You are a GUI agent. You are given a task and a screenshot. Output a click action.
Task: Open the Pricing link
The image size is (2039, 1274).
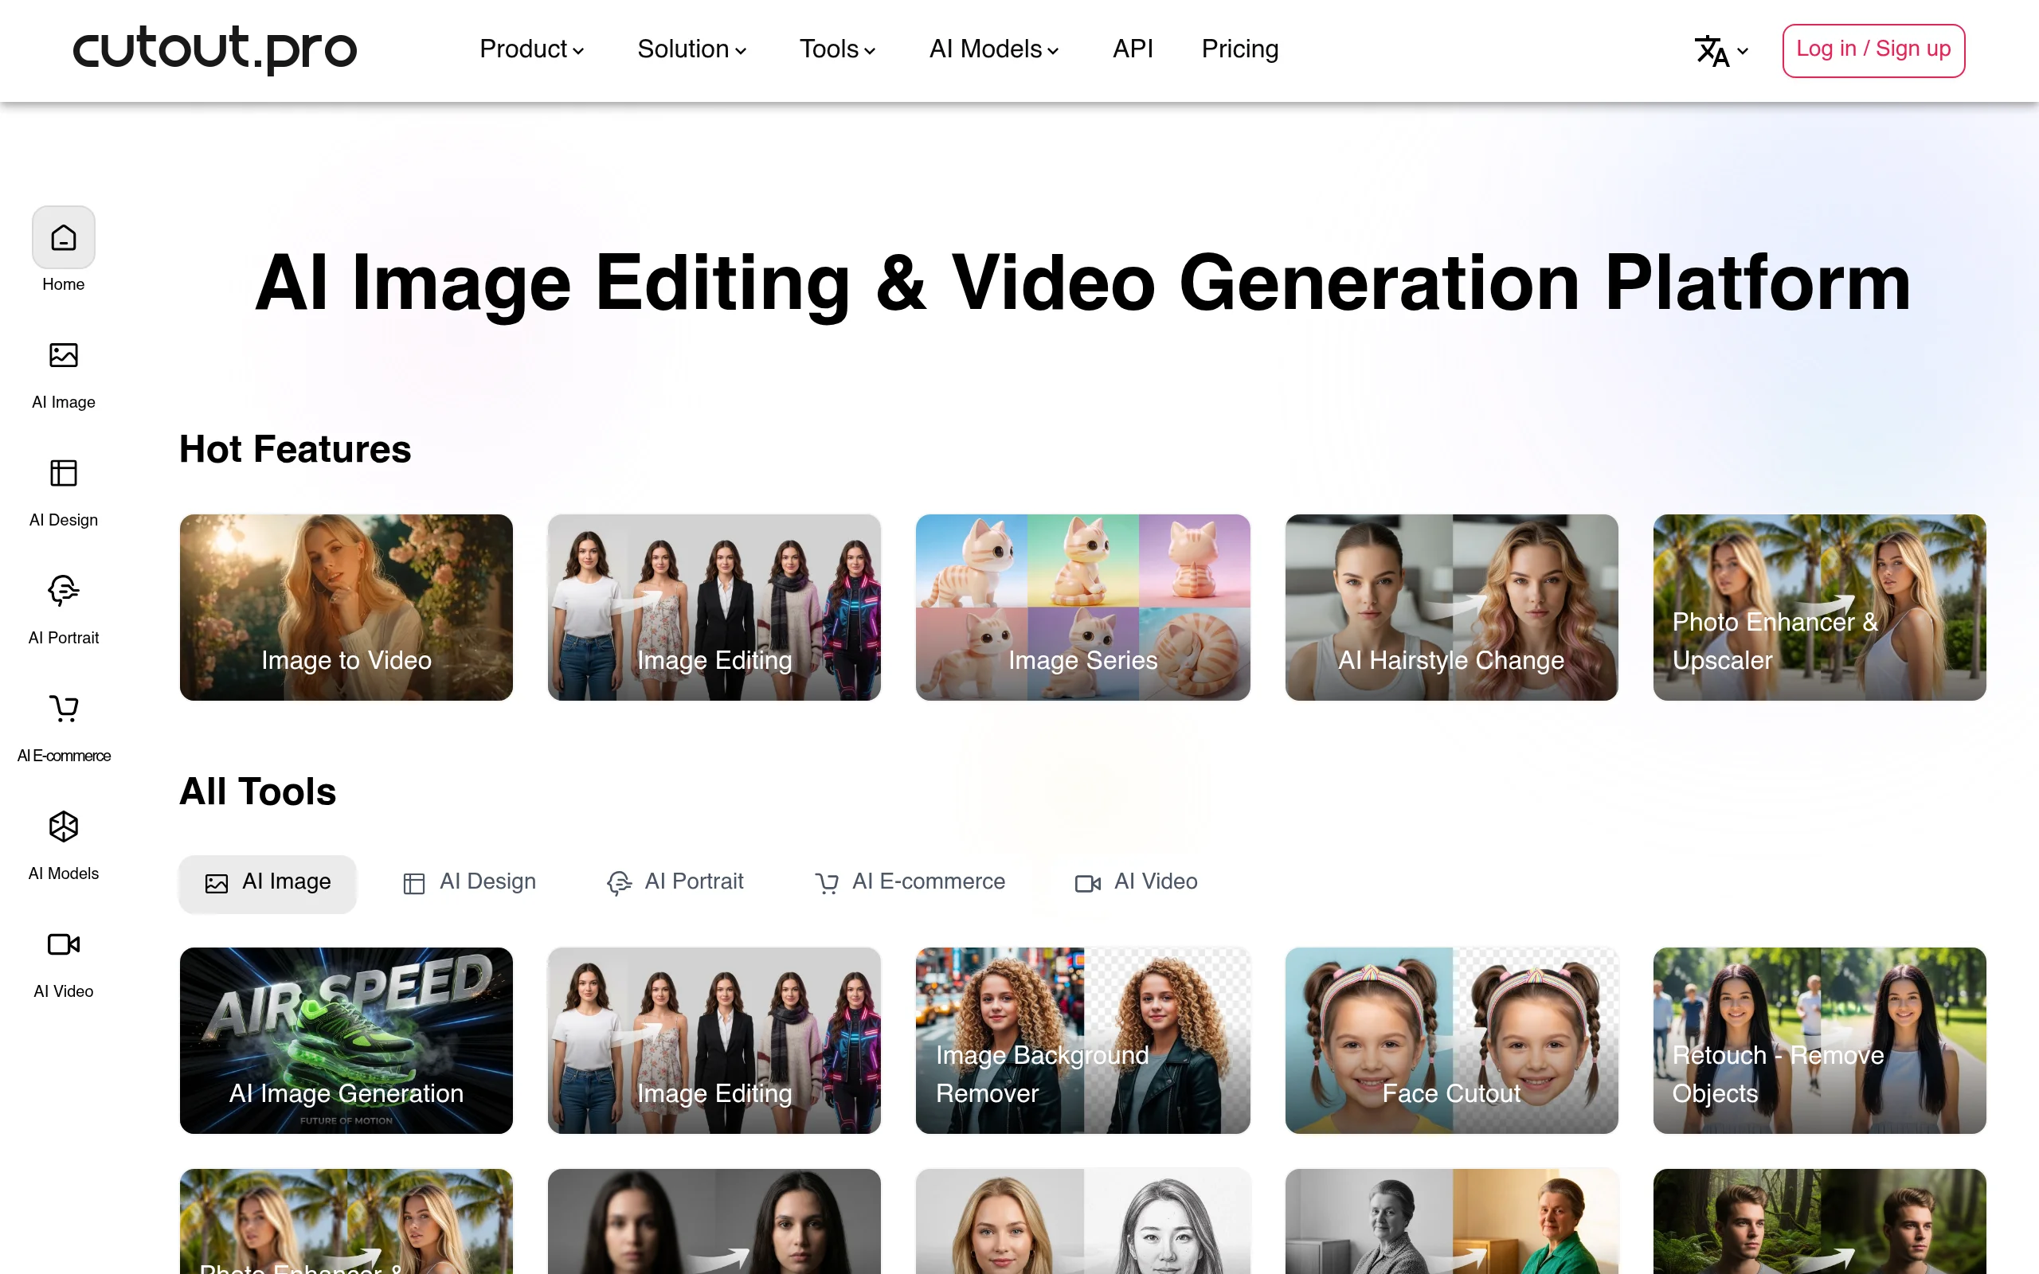[1239, 49]
